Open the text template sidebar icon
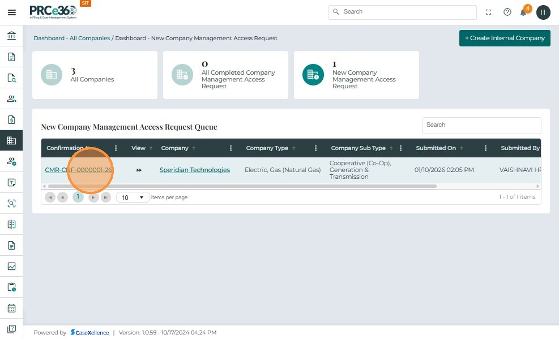This screenshot has width=559, height=339. [x=11, y=183]
